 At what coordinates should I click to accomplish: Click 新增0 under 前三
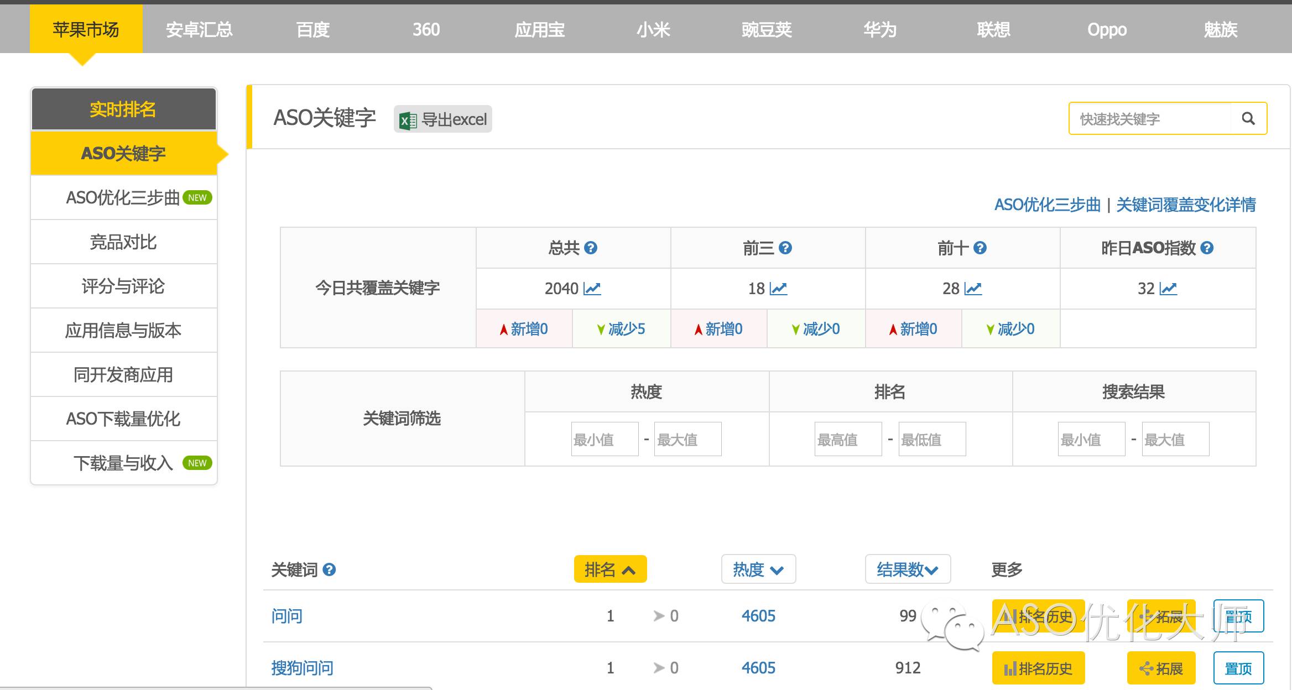point(719,329)
